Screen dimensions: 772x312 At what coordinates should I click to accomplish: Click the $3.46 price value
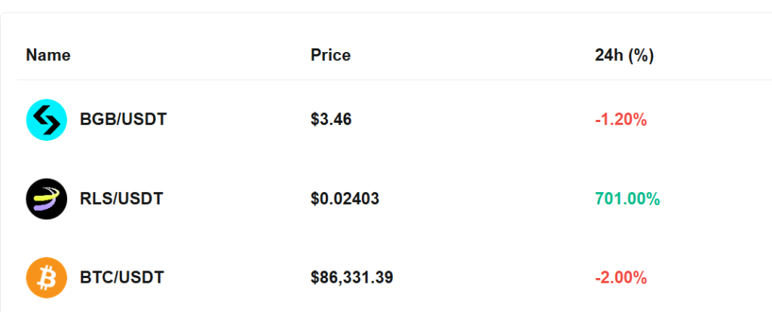point(331,120)
